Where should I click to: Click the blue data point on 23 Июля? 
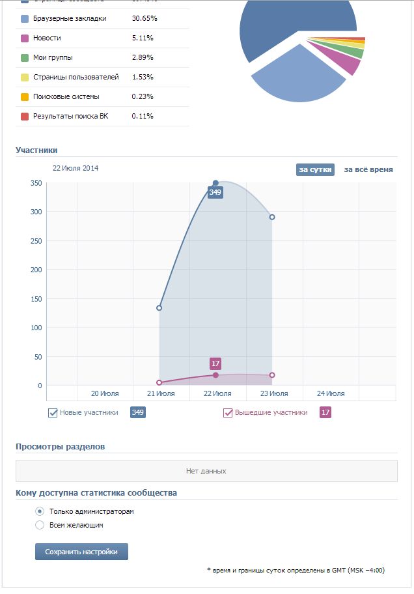pos(272,217)
